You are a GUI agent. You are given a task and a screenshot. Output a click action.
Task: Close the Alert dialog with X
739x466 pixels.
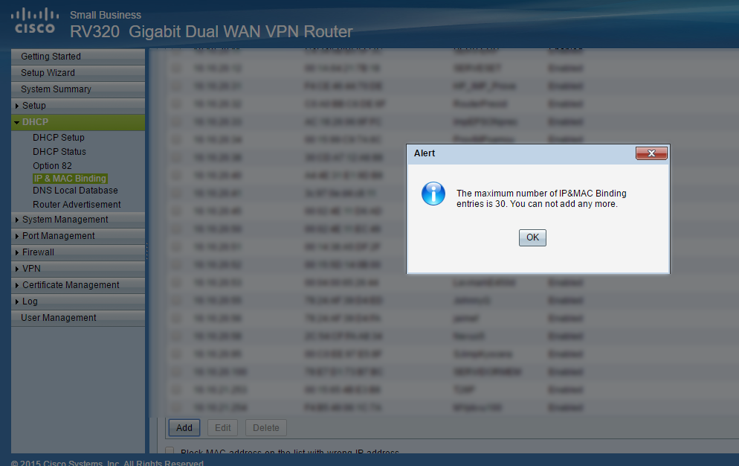click(x=651, y=153)
